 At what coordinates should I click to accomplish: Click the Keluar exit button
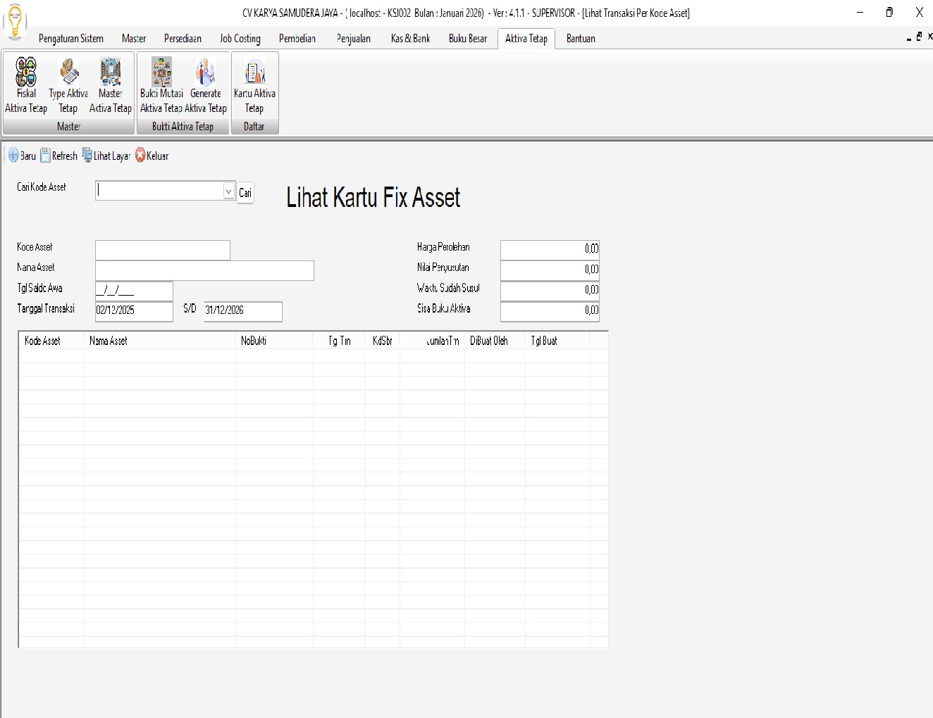click(x=152, y=156)
